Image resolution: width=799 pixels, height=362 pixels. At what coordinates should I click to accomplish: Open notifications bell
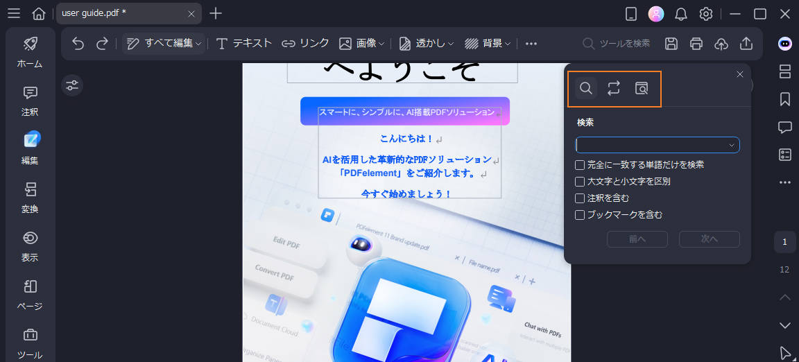coord(681,15)
